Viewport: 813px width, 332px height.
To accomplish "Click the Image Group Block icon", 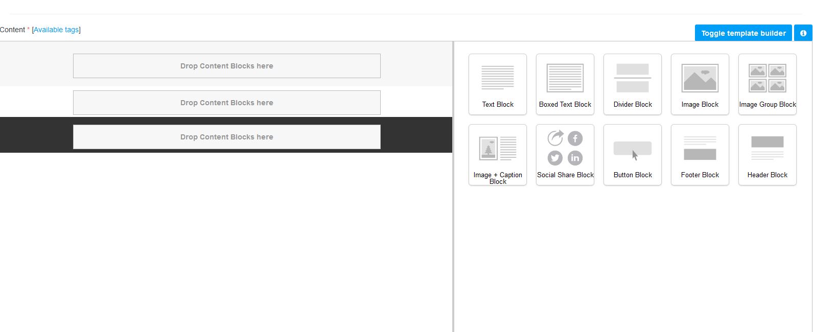I will coord(767,78).
